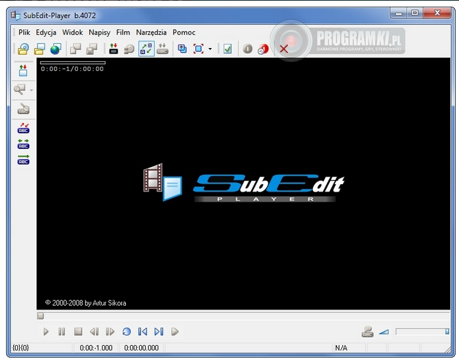Click the 0:00:-1/0:00:00 time overlay
The height and width of the screenshot is (361, 459).
(73, 69)
